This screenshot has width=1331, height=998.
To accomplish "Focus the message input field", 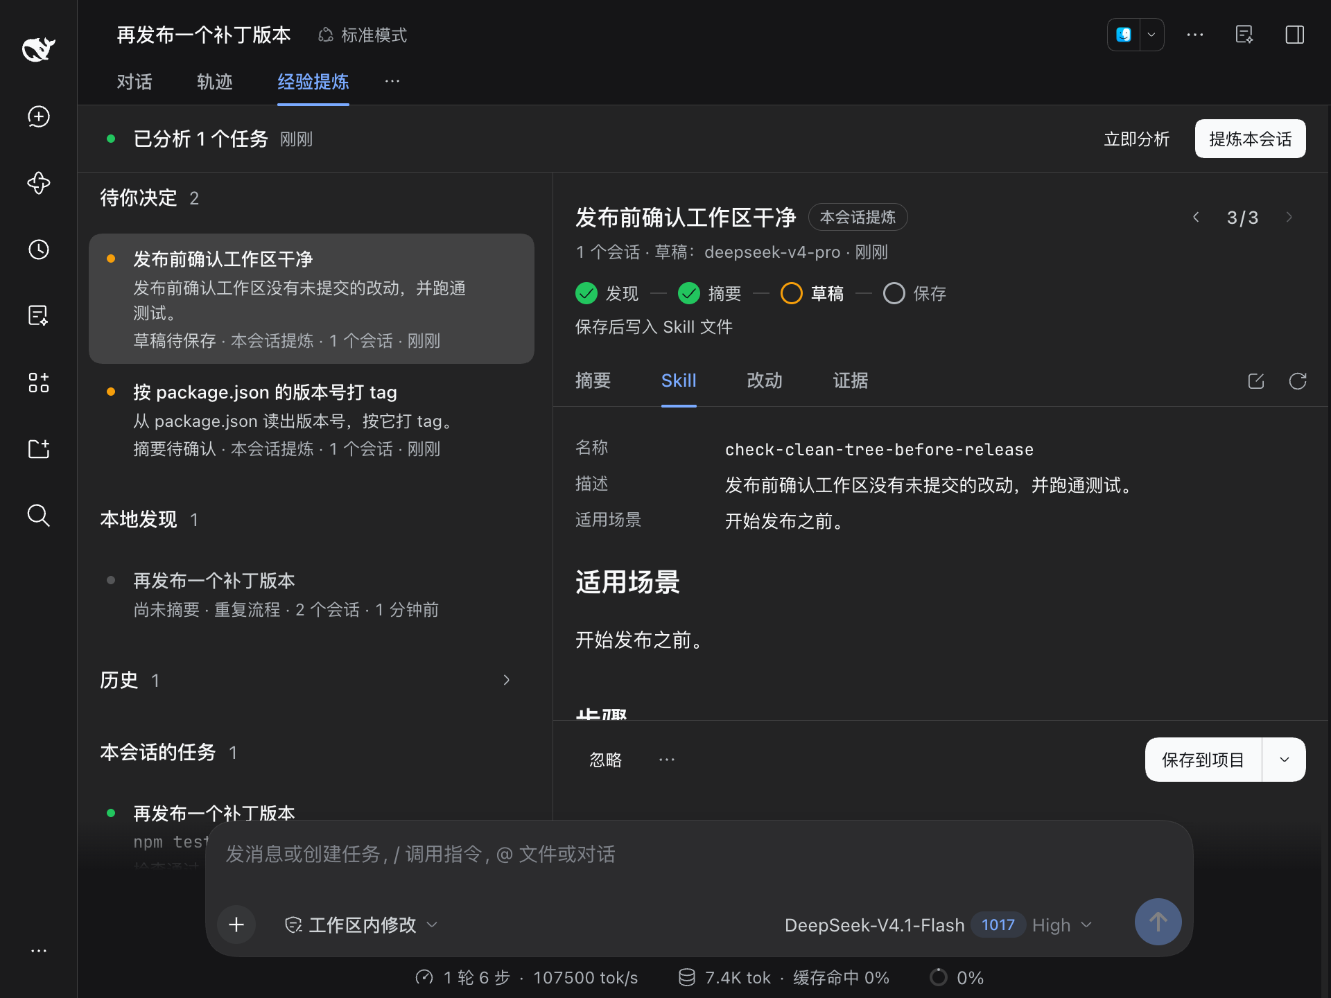I will point(699,854).
